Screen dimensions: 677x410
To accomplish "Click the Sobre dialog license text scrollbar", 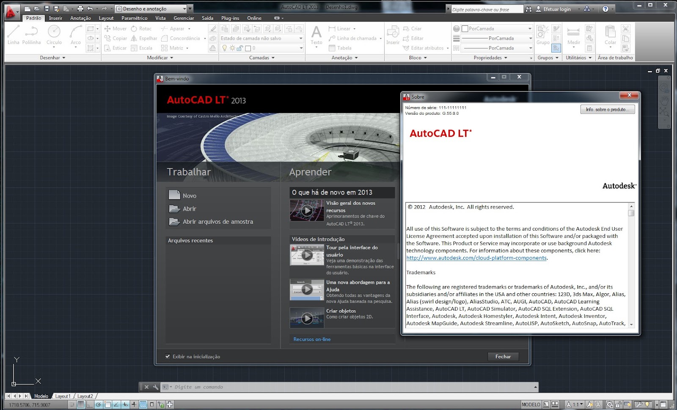I will [631, 265].
